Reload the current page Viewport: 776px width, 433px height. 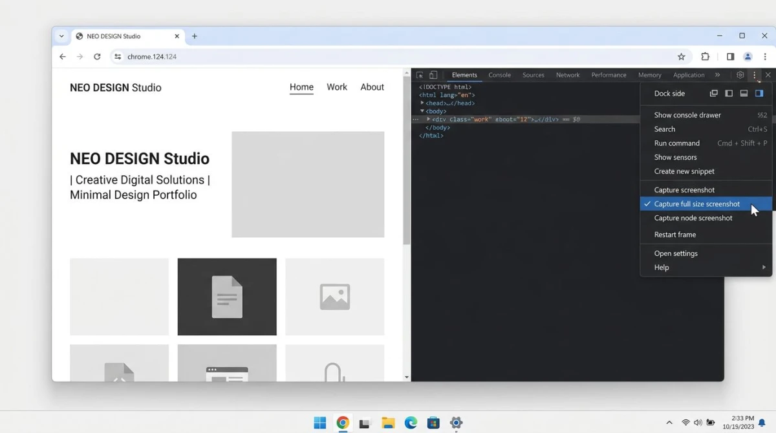click(x=97, y=57)
